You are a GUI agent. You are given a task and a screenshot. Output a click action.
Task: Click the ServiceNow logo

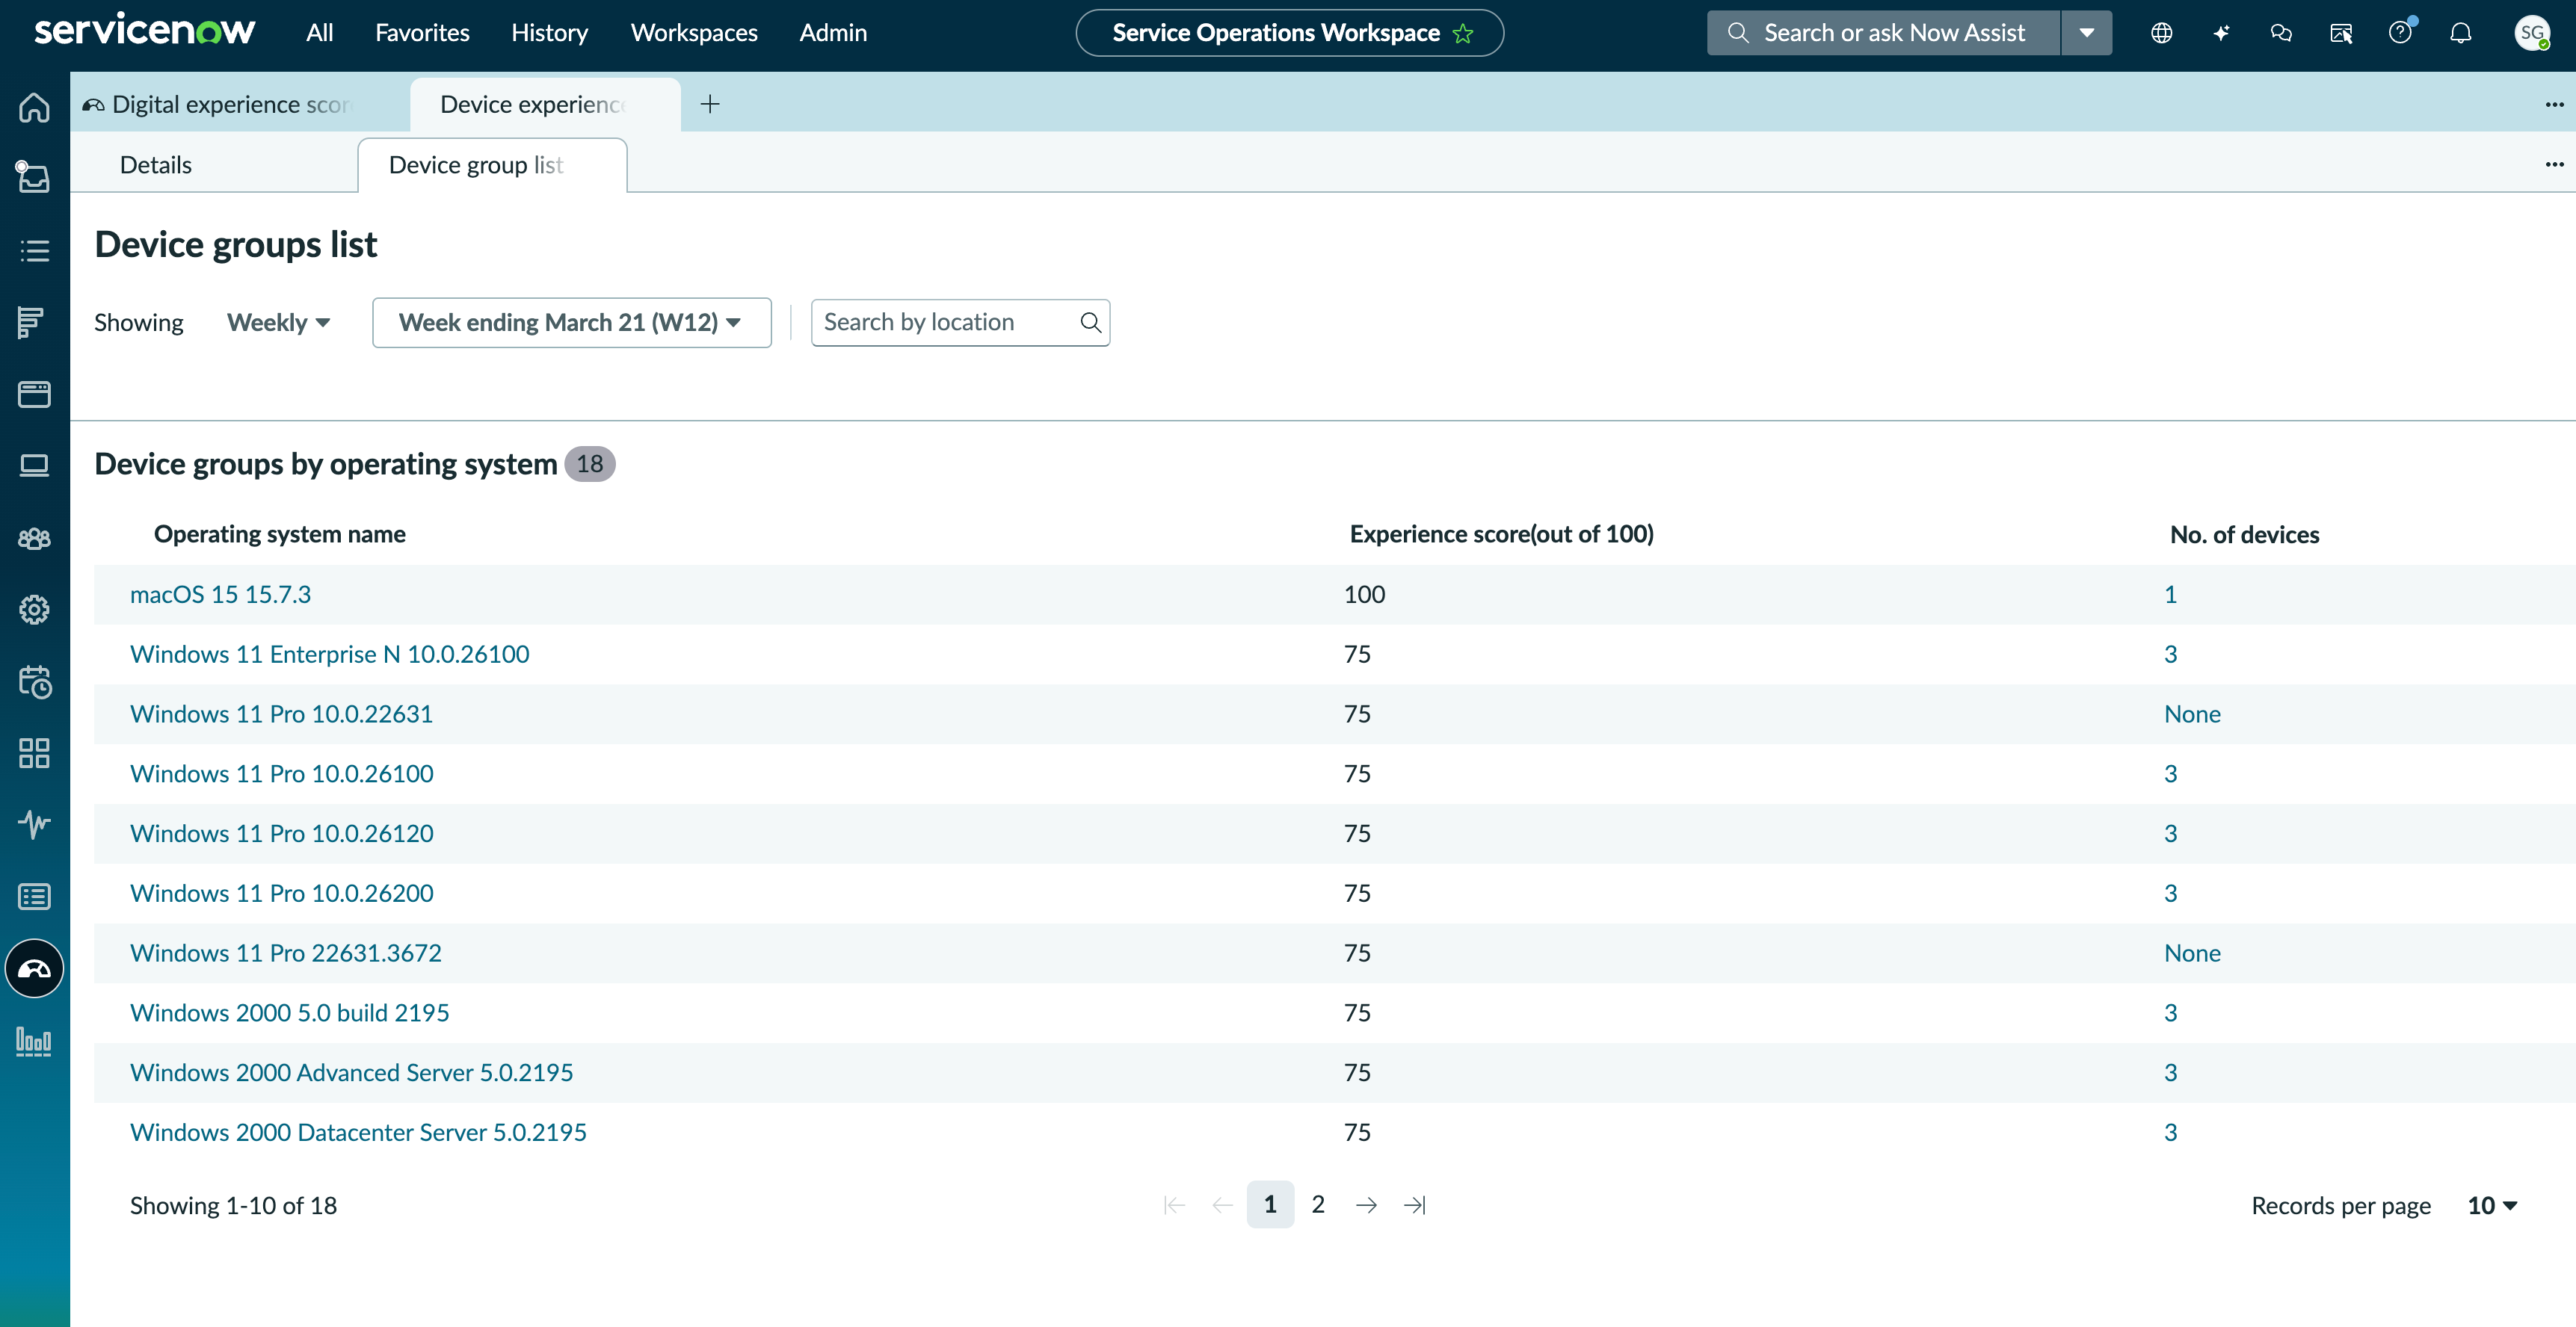point(145,30)
